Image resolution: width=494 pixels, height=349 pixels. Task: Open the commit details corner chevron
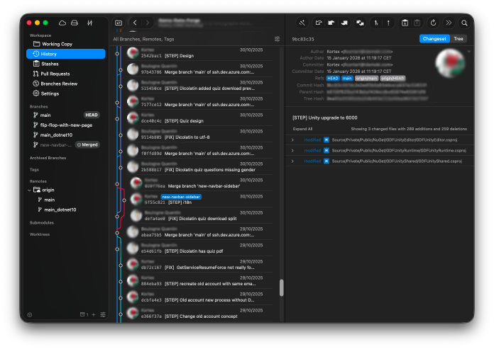(468, 51)
